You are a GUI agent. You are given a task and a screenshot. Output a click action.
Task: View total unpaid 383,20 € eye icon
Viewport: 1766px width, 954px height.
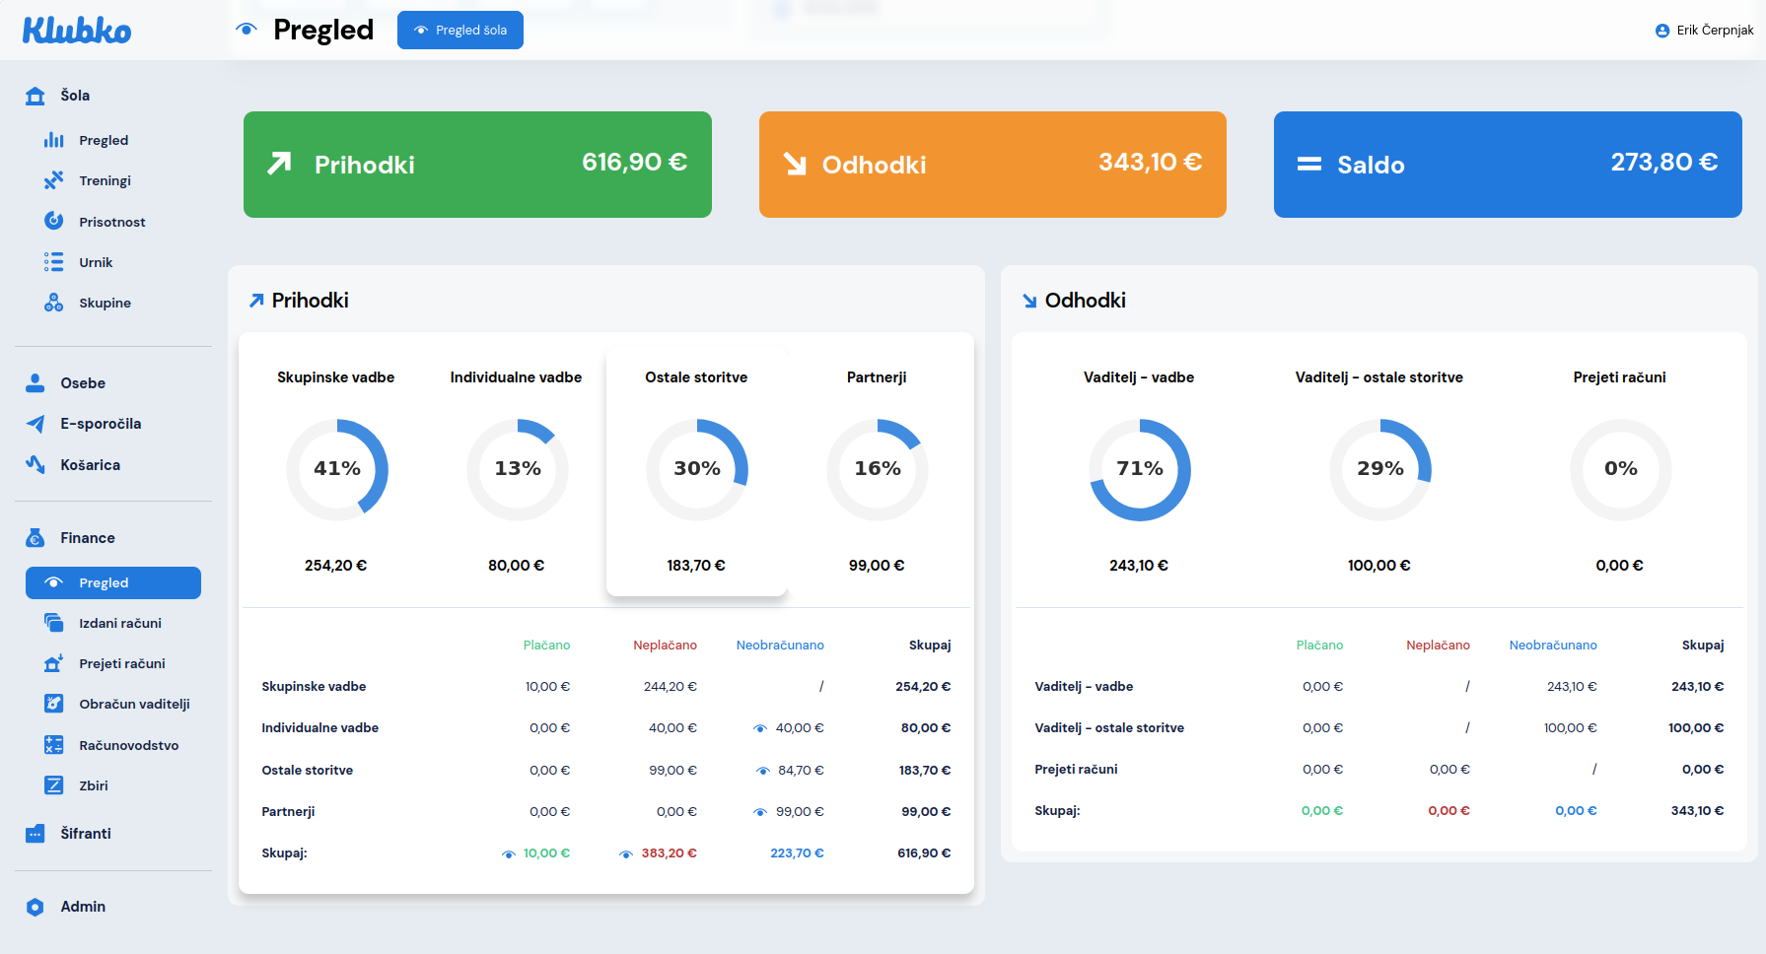tap(626, 853)
